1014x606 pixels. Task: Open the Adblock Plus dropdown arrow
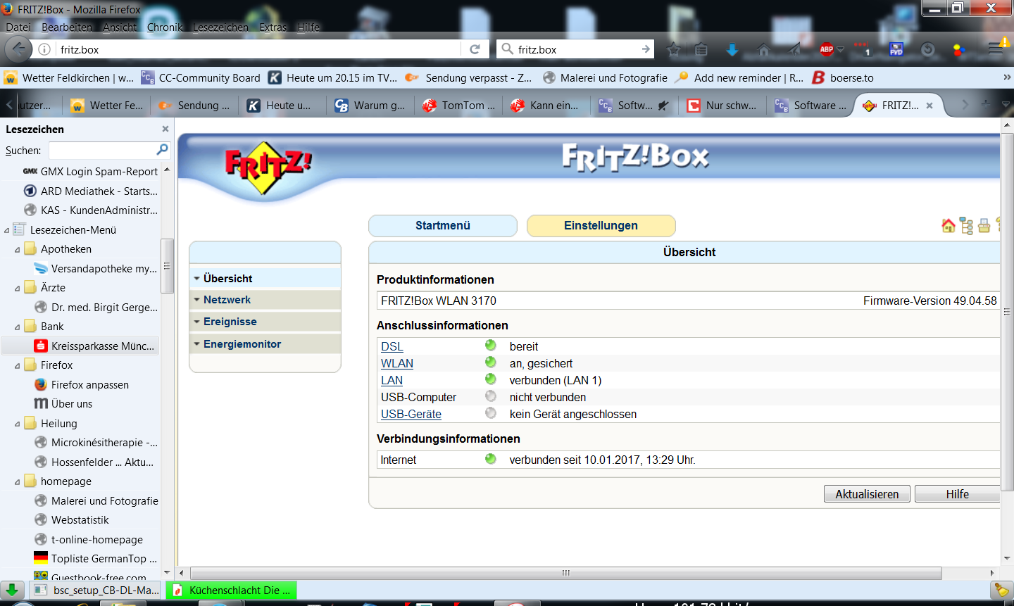click(840, 49)
